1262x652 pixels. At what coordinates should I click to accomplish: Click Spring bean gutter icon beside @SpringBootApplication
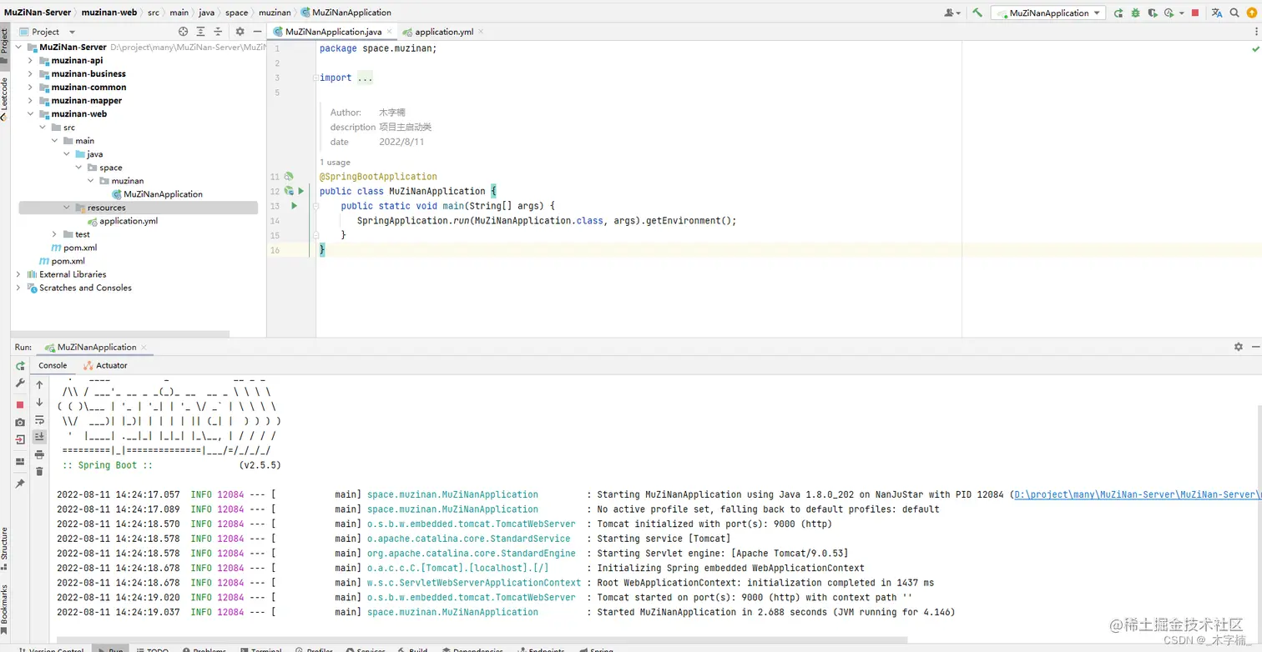point(289,177)
